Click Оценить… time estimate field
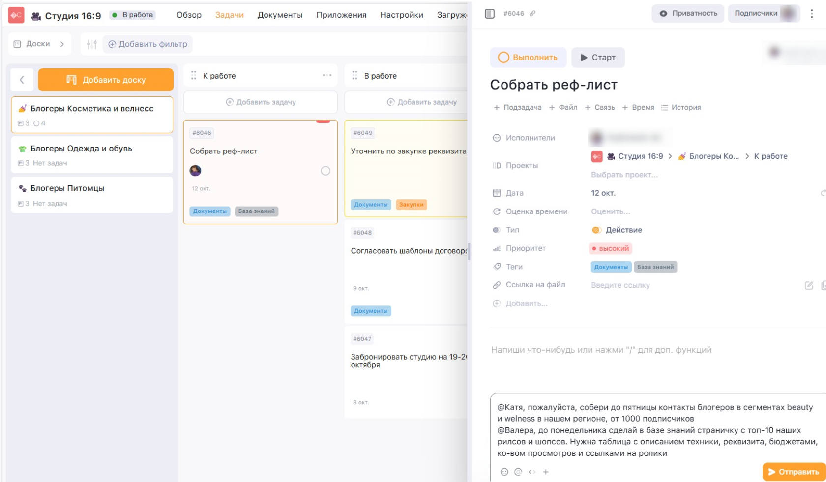This screenshot has width=826, height=482. 611,212
